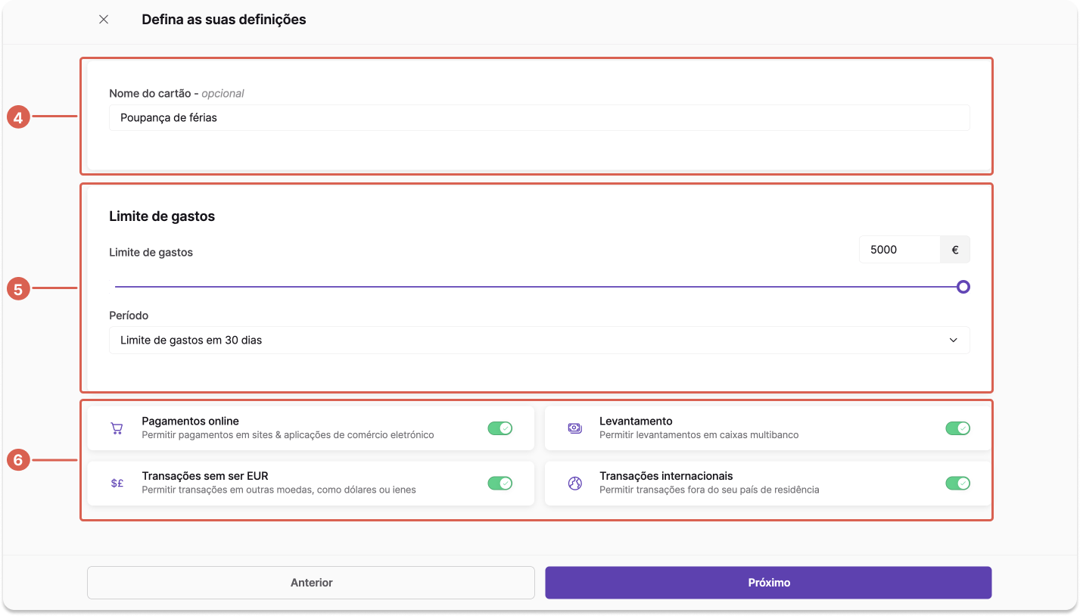Turn off the Levantamento toggle
Viewport: 1080px width, 616px height.
957,428
